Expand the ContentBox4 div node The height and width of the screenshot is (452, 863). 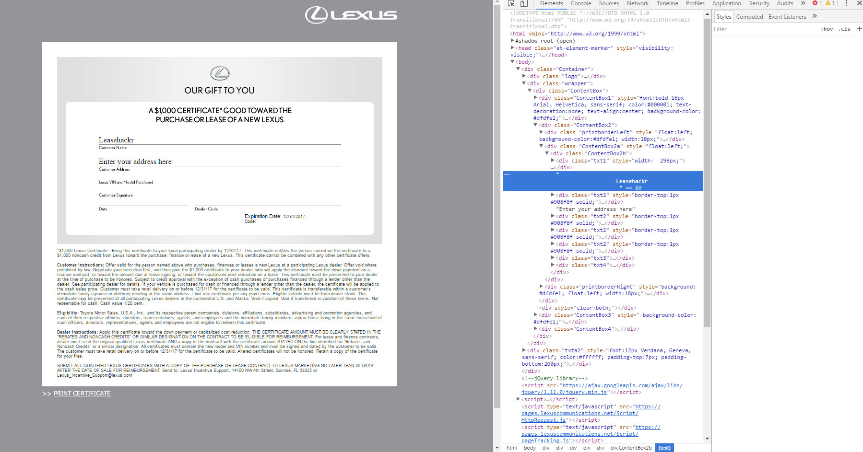[536, 329]
